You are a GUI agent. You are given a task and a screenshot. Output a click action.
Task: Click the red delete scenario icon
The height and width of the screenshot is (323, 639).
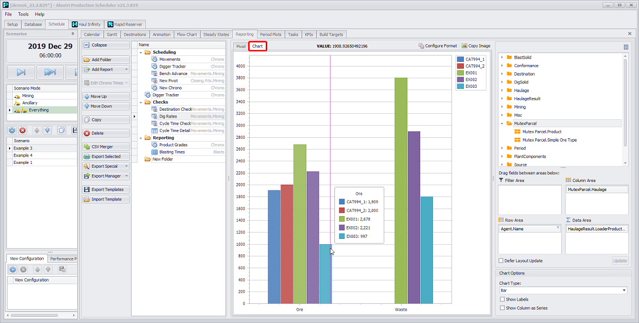(23, 130)
